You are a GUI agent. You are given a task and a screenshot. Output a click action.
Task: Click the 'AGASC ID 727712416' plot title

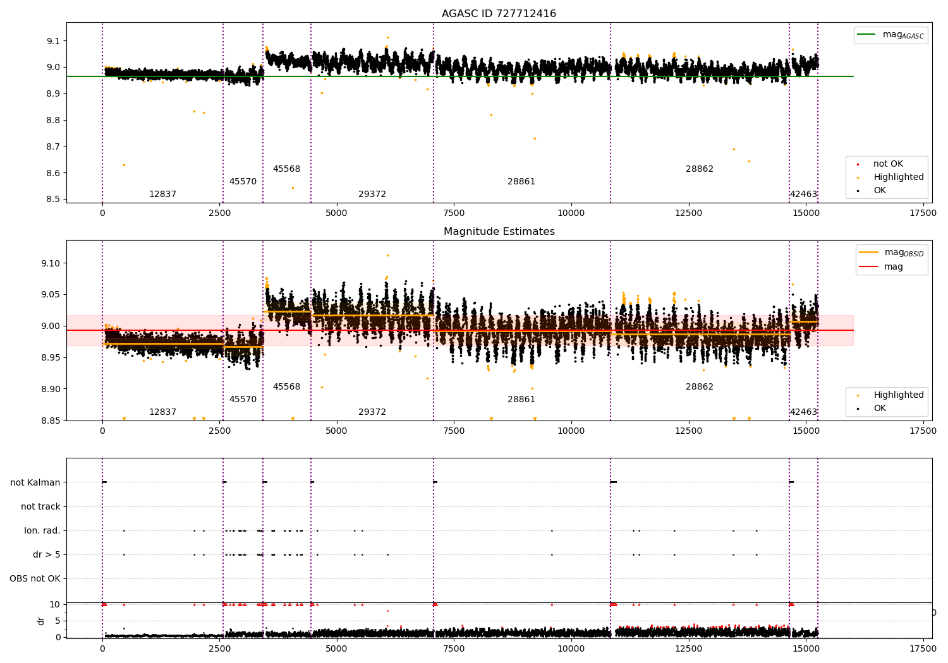tap(499, 14)
